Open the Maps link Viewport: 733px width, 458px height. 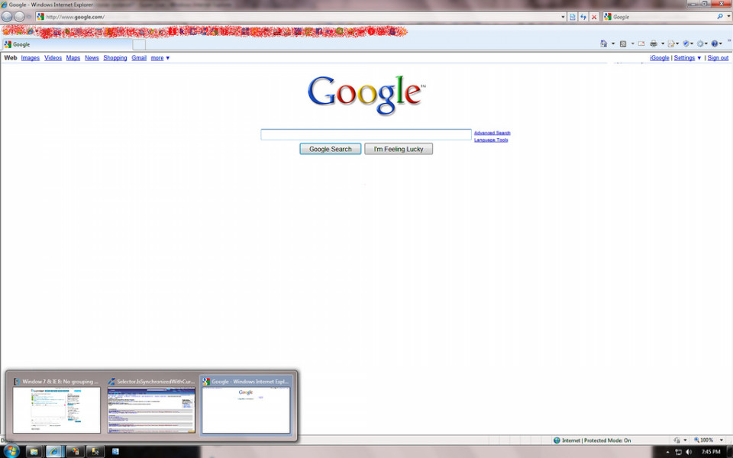[x=73, y=58]
